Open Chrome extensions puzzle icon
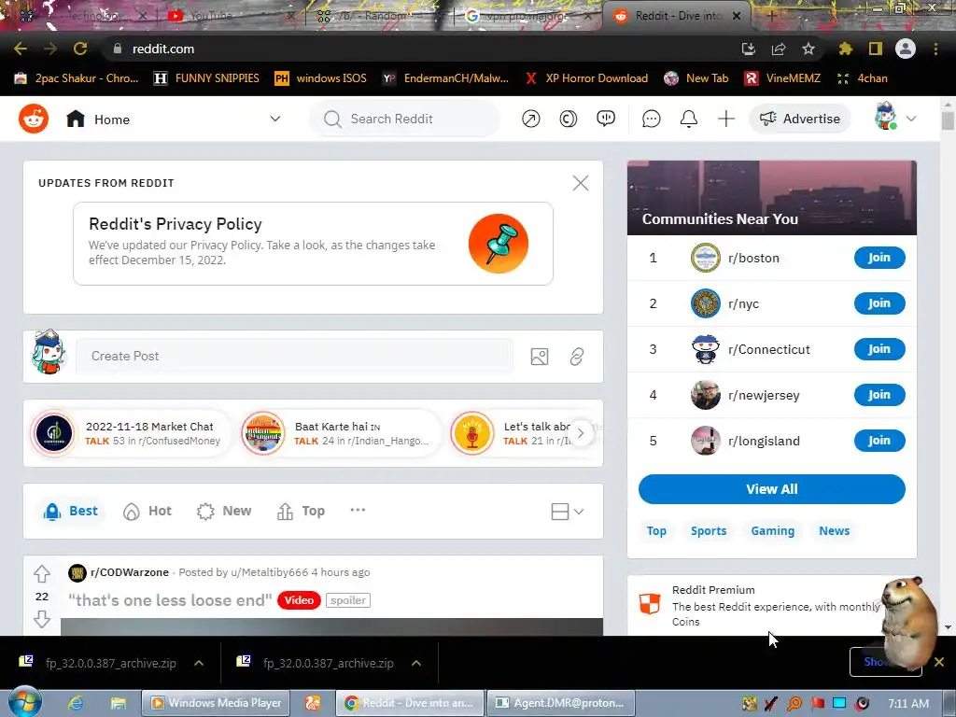The width and height of the screenshot is (956, 717). pyautogui.click(x=845, y=49)
